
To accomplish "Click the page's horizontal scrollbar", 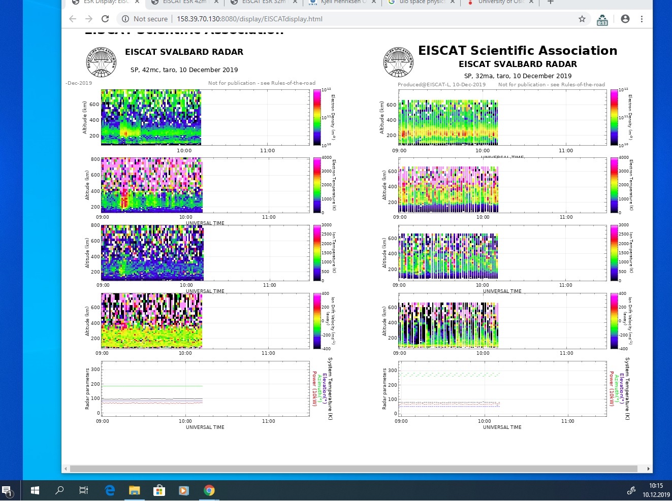I will (x=356, y=469).
